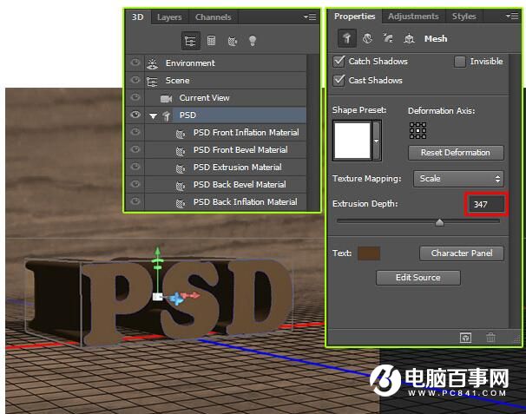Select the Mesh properties icon

347,38
